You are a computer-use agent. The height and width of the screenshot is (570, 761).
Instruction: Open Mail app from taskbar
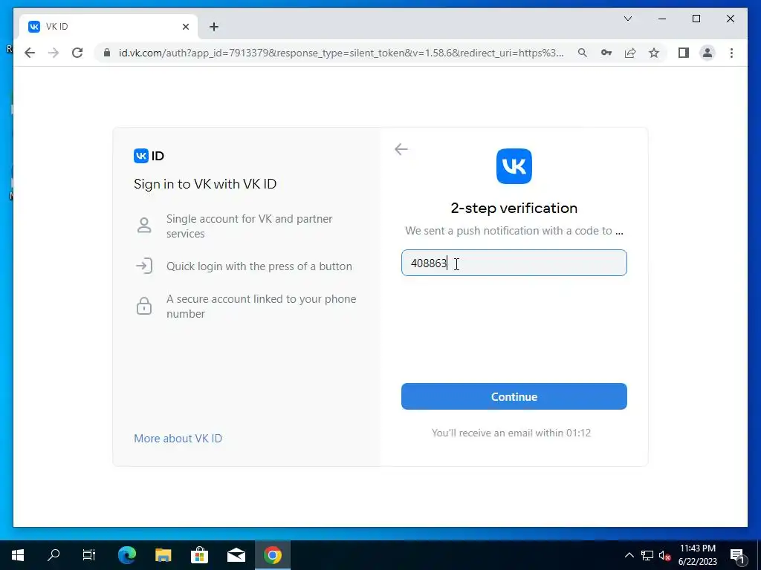pyautogui.click(x=236, y=555)
